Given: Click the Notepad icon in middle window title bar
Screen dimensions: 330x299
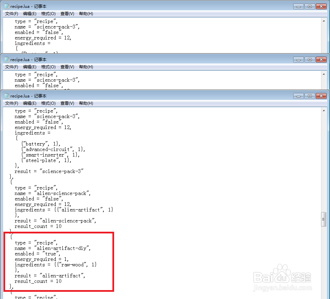Looking at the screenshot, I should point(7,59).
